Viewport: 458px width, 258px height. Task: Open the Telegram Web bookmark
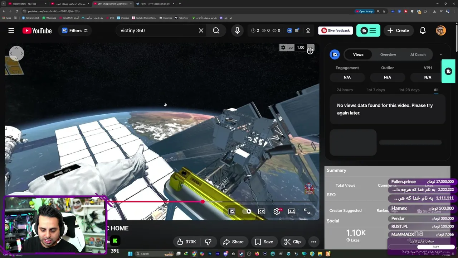click(x=31, y=18)
